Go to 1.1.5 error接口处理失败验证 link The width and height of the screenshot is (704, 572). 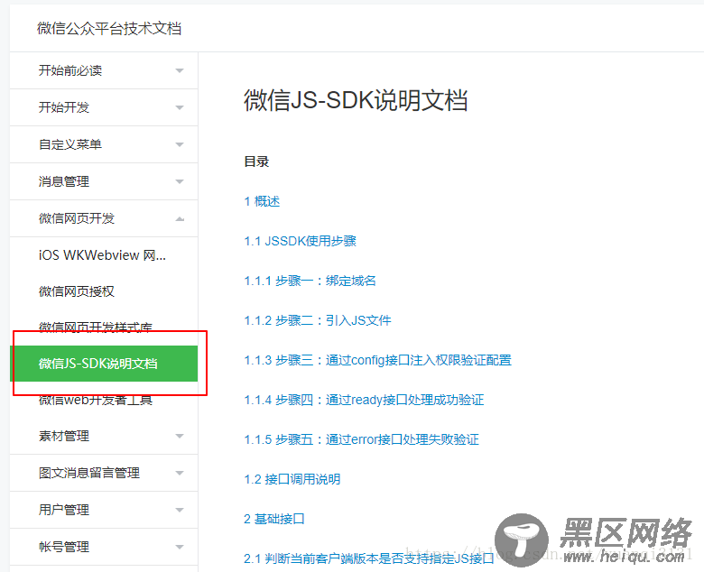tap(361, 439)
